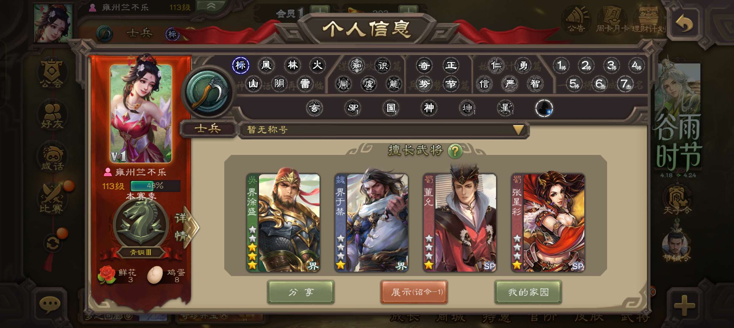Click the question mark help icon
Image resolution: width=734 pixels, height=328 pixels.
(x=455, y=151)
